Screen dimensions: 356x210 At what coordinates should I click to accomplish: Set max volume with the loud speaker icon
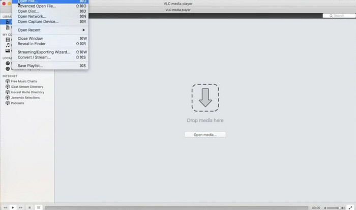(343, 208)
